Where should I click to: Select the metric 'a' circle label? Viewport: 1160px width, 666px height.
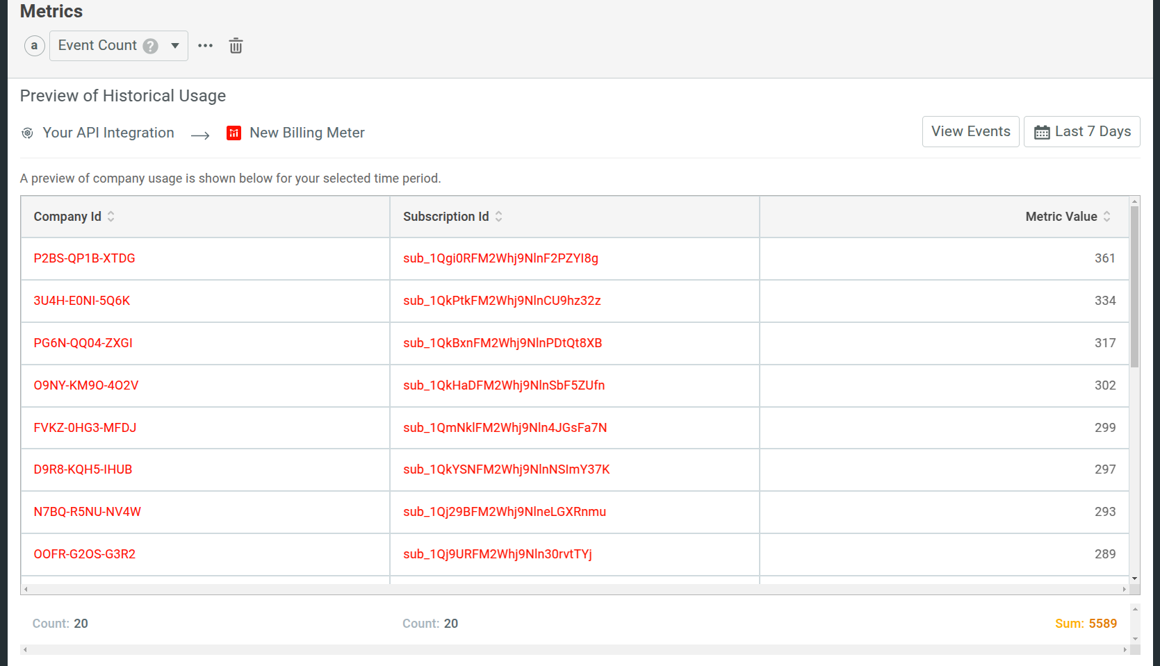tap(34, 46)
